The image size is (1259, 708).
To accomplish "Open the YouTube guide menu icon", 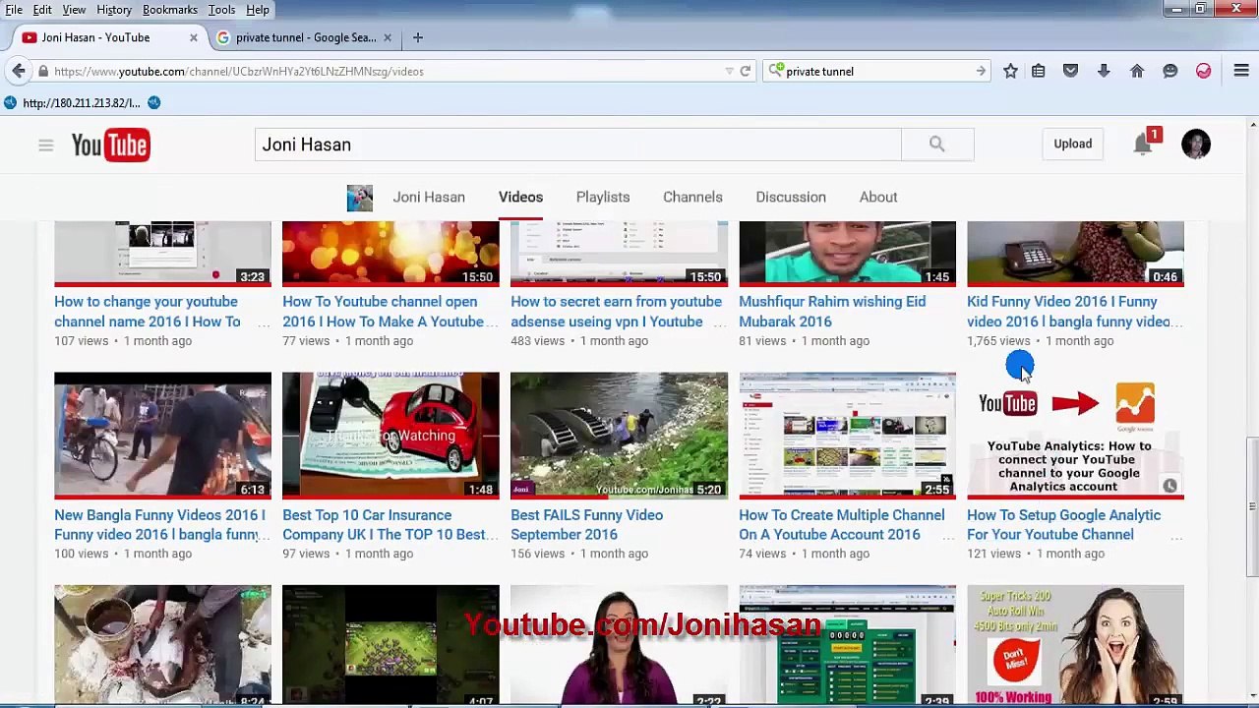I will [x=45, y=146].
